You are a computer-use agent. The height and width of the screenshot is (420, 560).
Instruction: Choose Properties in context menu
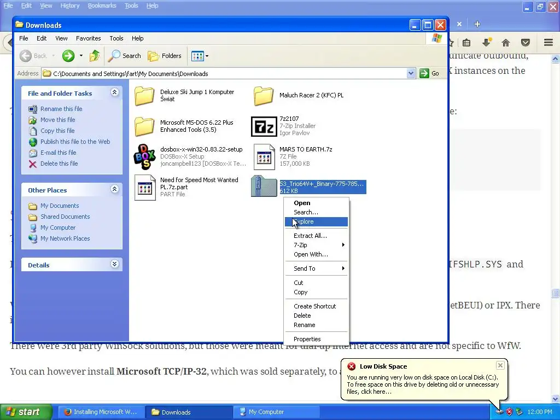[x=316, y=339]
